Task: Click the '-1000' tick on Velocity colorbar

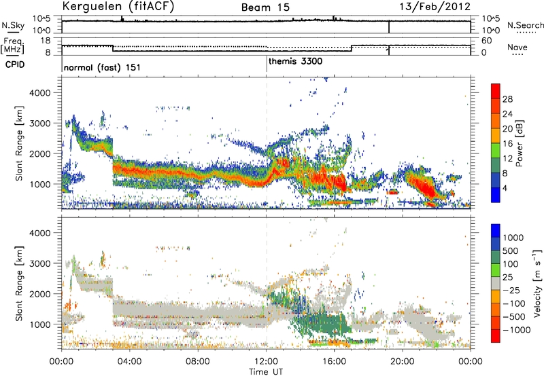Action: [517, 330]
